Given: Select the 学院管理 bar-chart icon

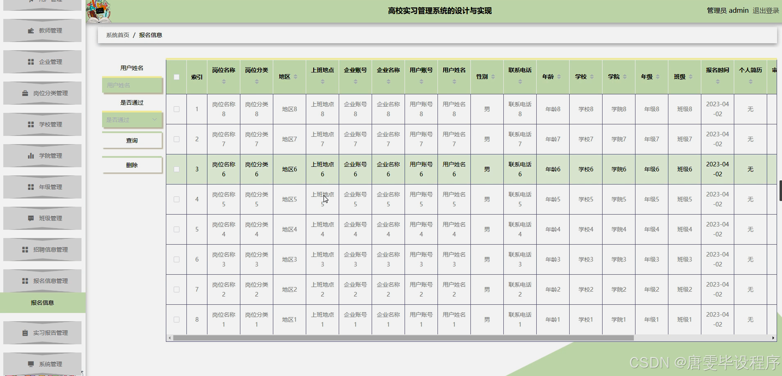Looking at the screenshot, I should point(30,155).
